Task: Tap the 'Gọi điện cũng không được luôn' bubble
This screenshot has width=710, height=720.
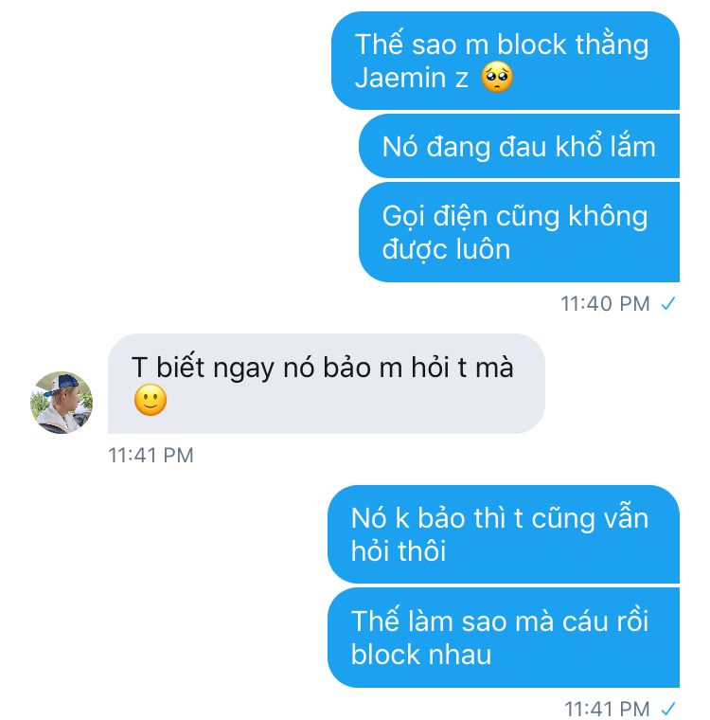Action: pos(519,232)
